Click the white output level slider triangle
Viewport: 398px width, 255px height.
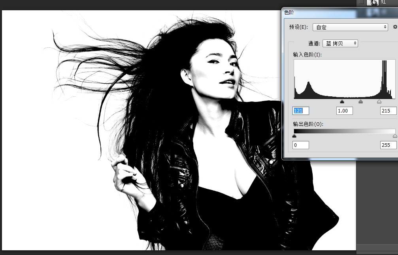coord(395,136)
